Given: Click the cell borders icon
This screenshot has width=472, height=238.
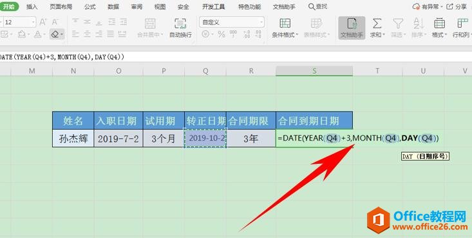Looking at the screenshot, I should click(5, 34).
